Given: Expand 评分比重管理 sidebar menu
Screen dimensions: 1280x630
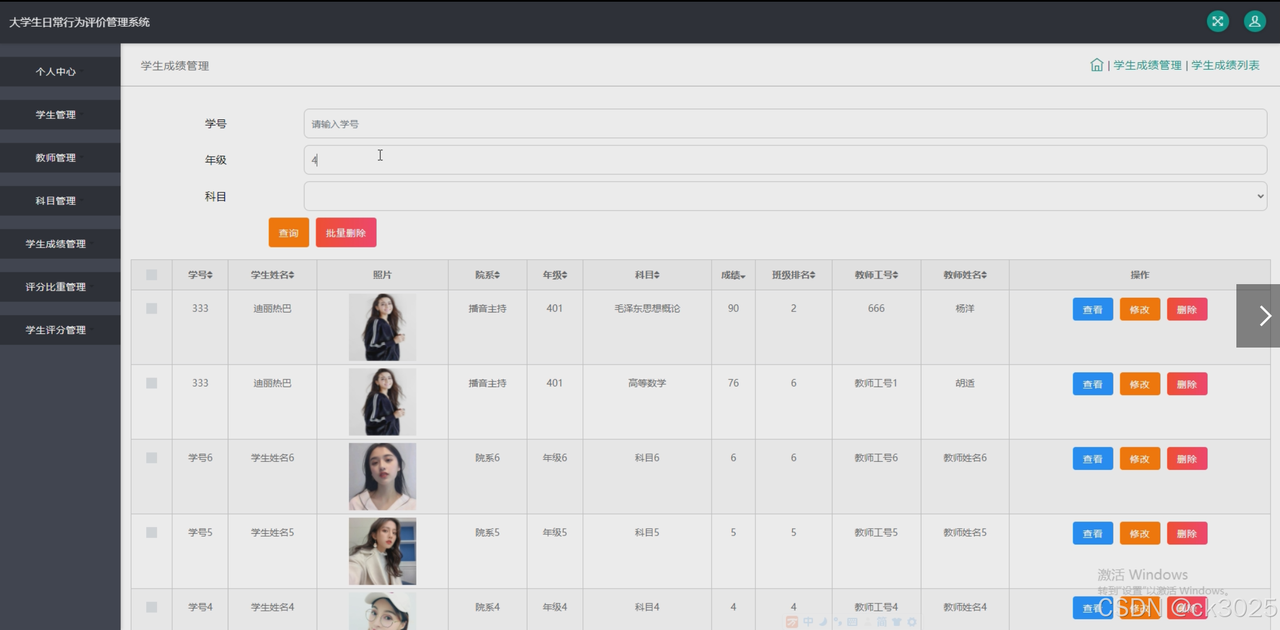Looking at the screenshot, I should pyautogui.click(x=56, y=287).
